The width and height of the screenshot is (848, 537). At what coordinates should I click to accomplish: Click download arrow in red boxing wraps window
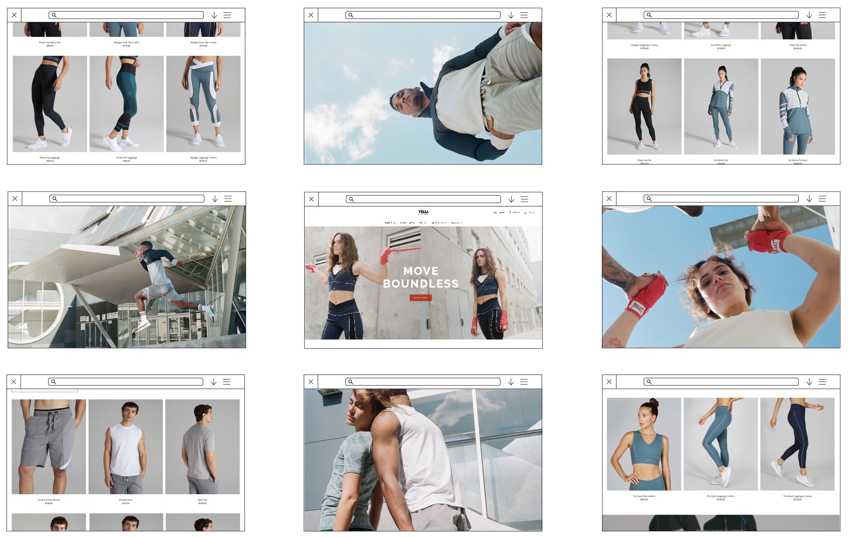pyautogui.click(x=809, y=199)
